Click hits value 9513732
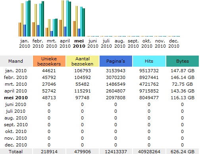The image size is (200, 154). (x=149, y=71)
